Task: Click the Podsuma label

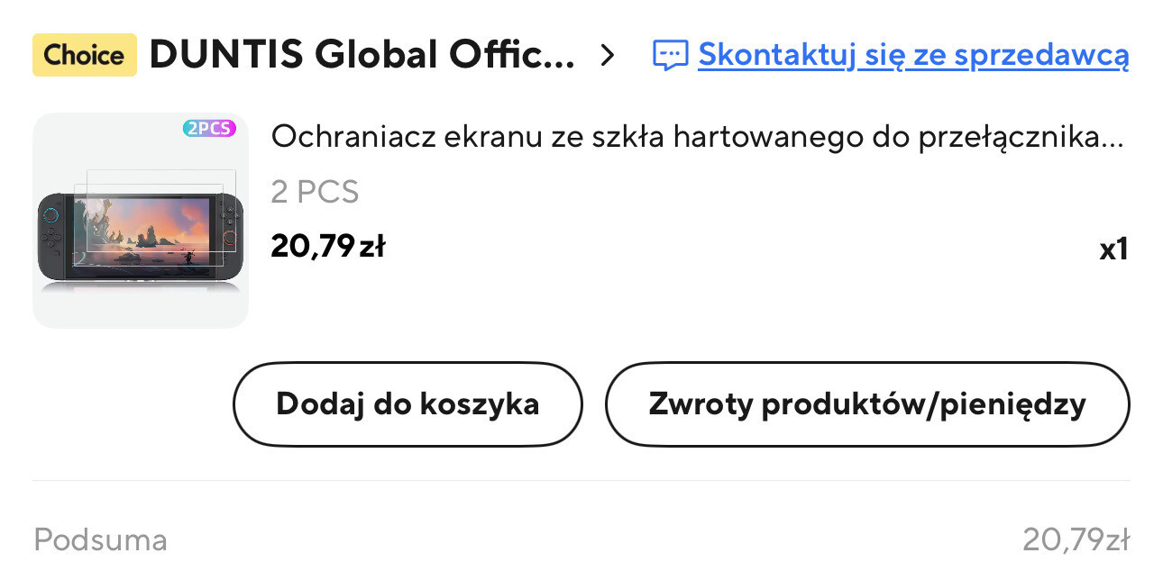Action: tap(100, 540)
